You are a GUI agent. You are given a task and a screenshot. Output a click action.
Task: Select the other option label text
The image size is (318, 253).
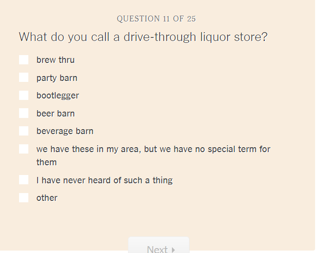pyautogui.click(x=47, y=198)
